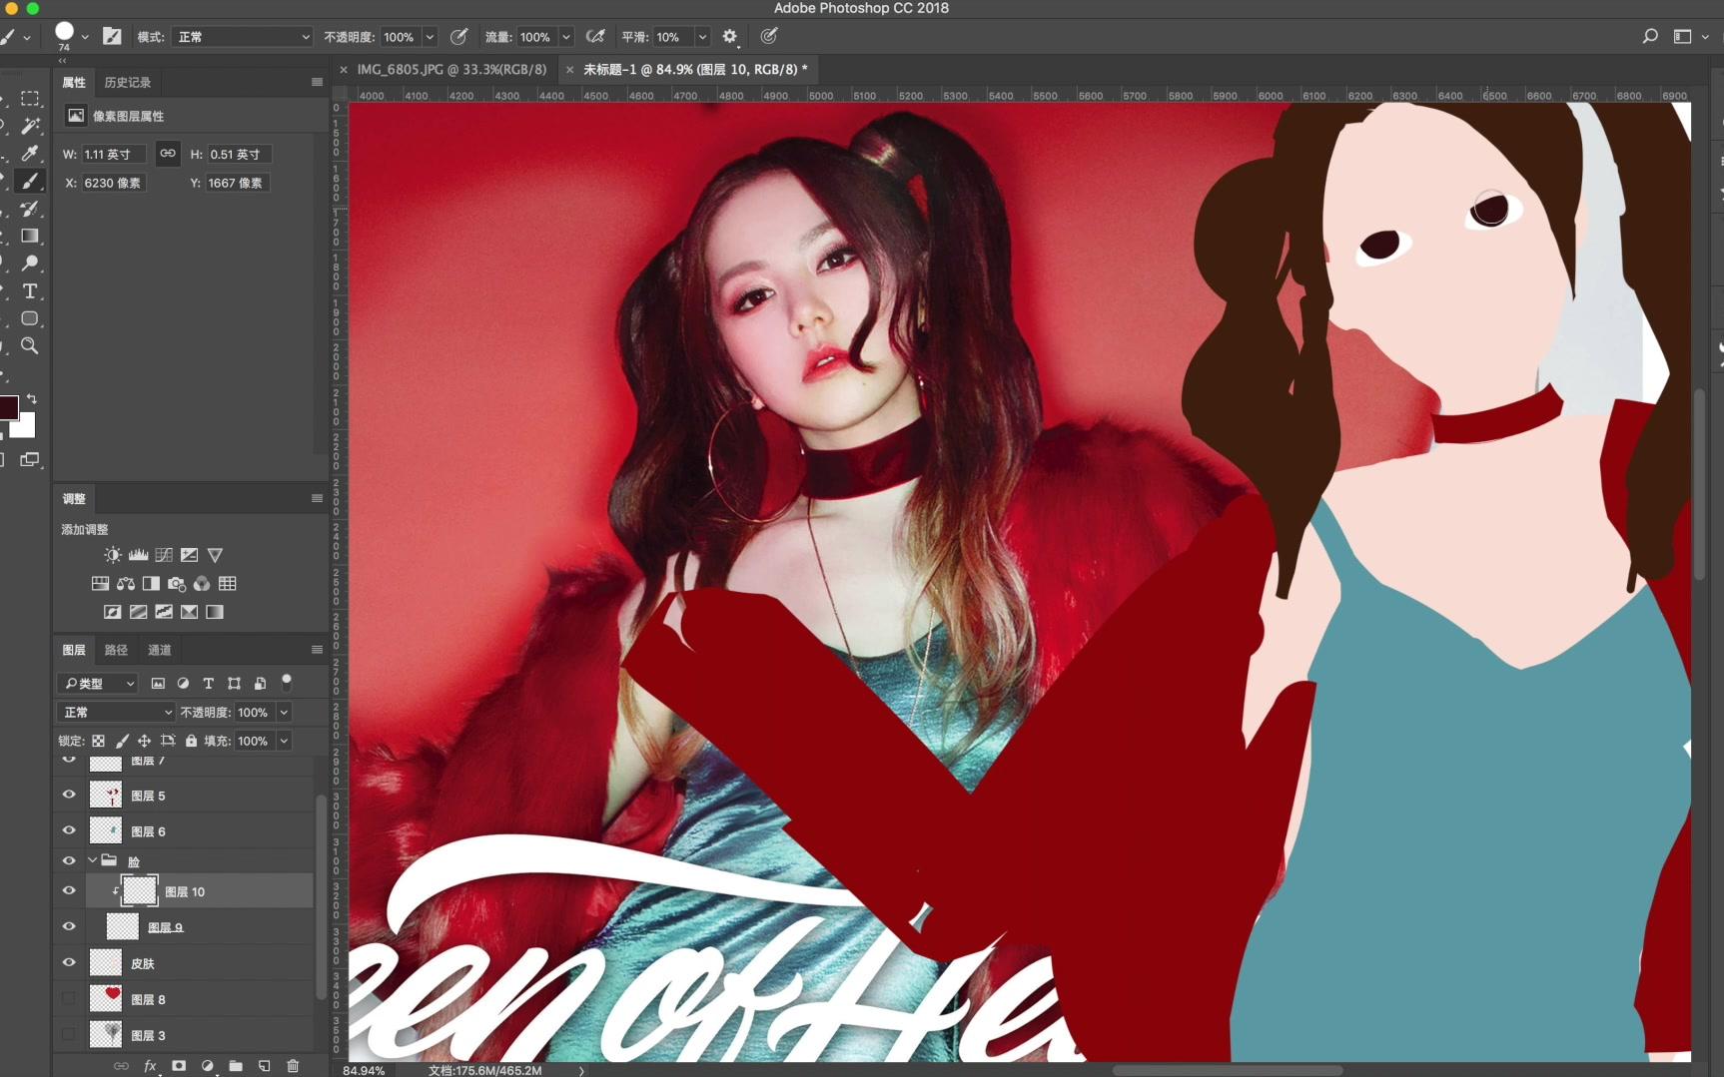Hide 图层 5 layer visibility
The width and height of the screenshot is (1724, 1077).
(69, 796)
